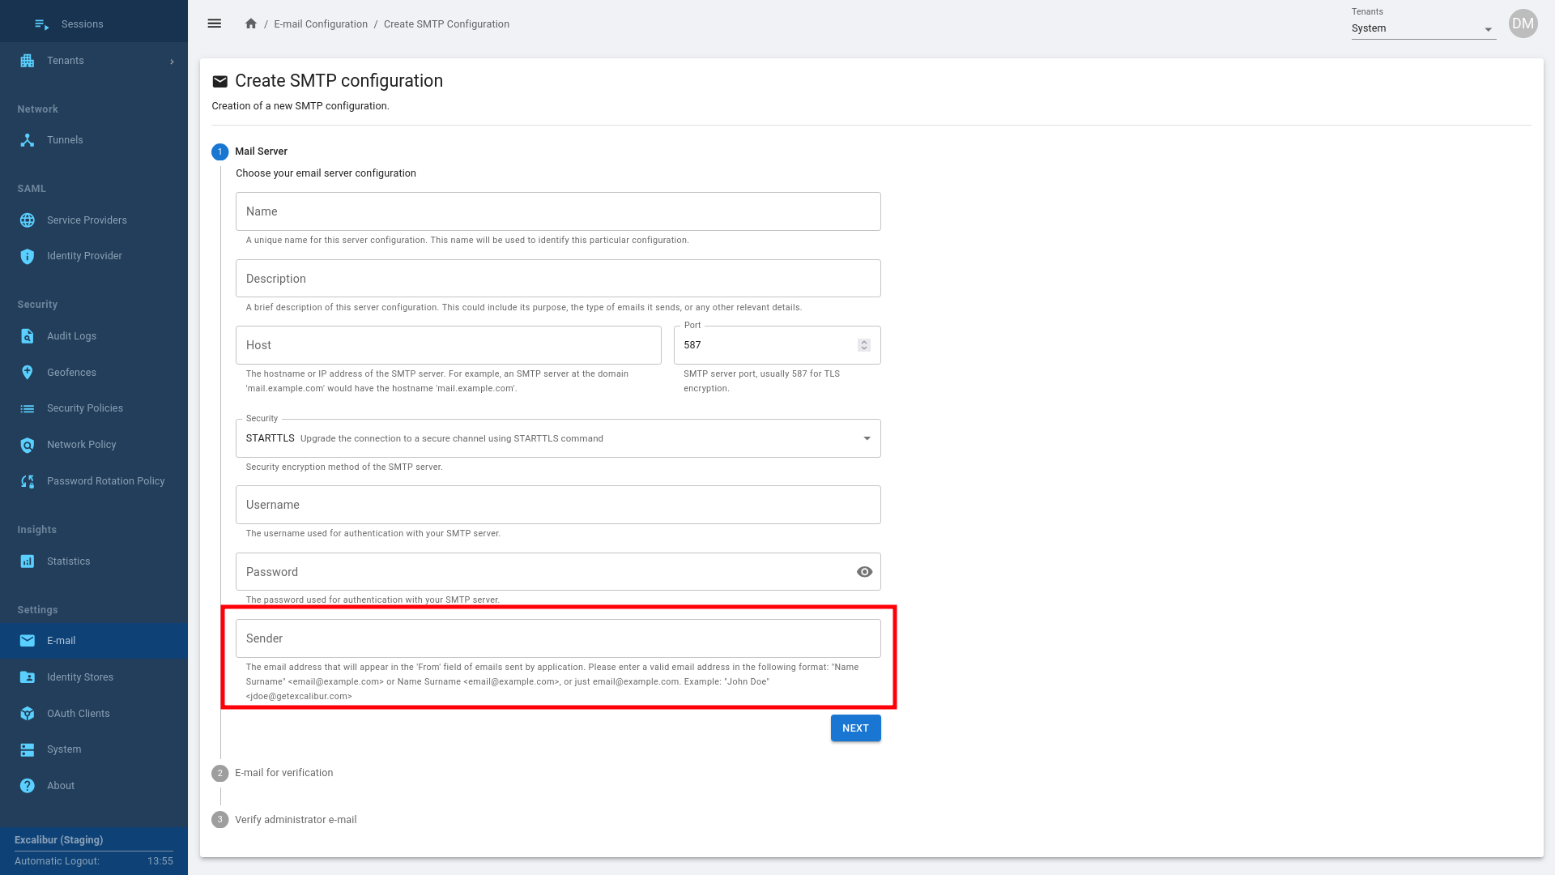The height and width of the screenshot is (875, 1555).
Task: Click the NEXT button
Action: tap(855, 728)
